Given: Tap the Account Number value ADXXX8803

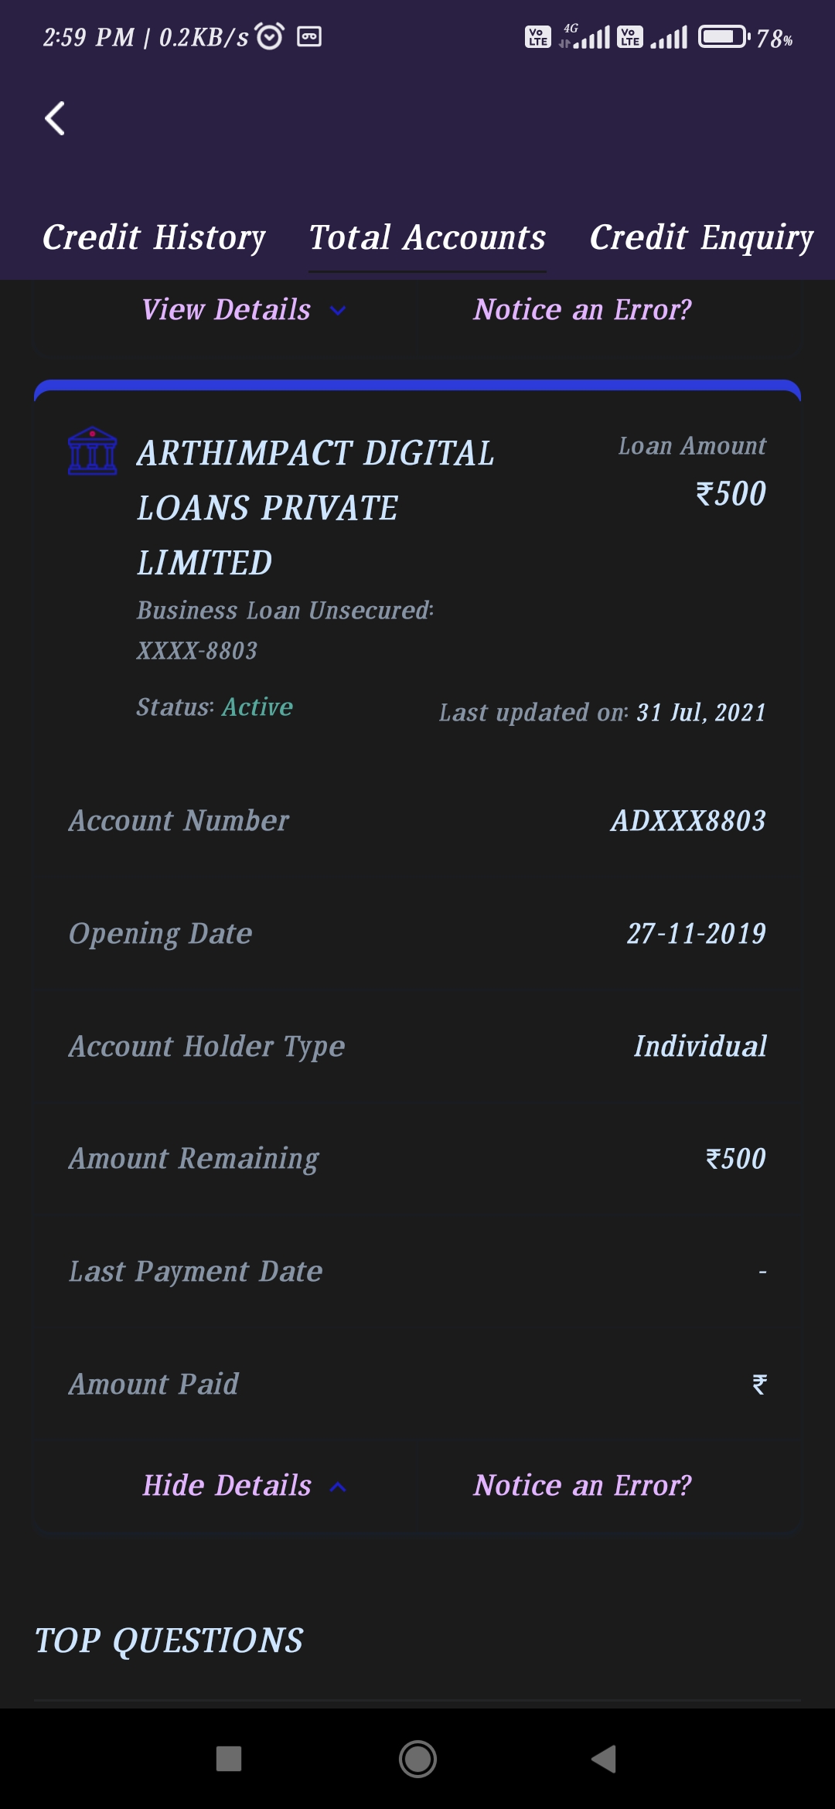Looking at the screenshot, I should click(x=688, y=821).
